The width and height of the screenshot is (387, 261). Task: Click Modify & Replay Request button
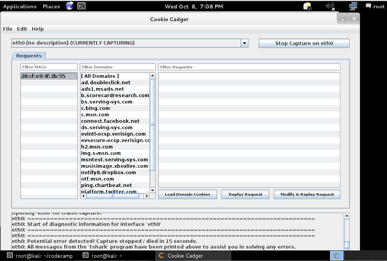pos(307,194)
